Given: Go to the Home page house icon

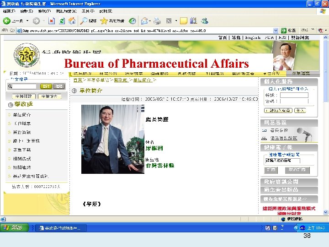Looking at the screenshot, I should click(x=72, y=21).
